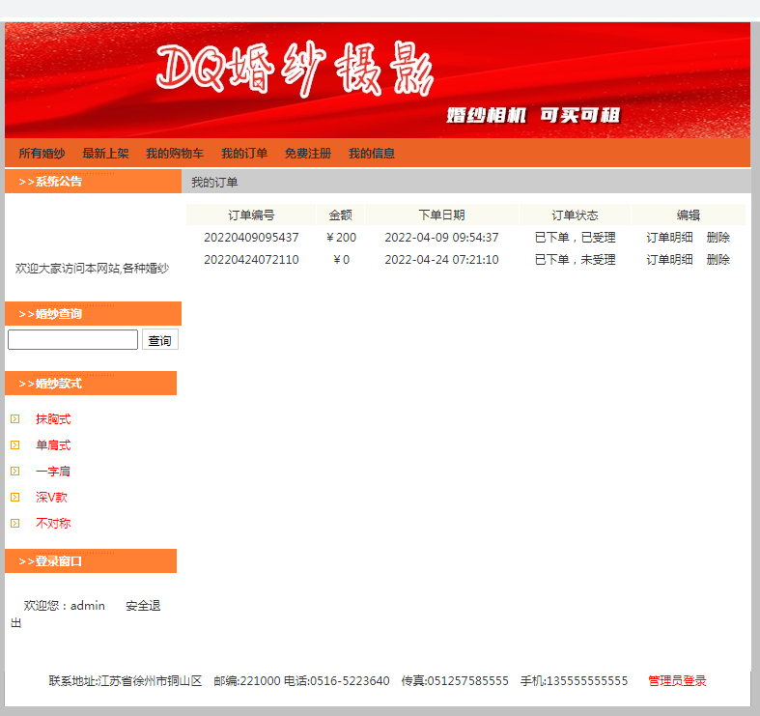
Task: Open the 管理员登录 admin login link
Action: click(x=677, y=681)
